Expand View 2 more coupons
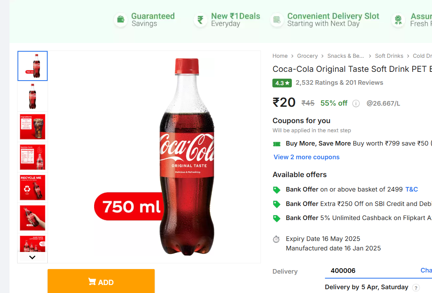The width and height of the screenshot is (432, 293). pos(306,157)
